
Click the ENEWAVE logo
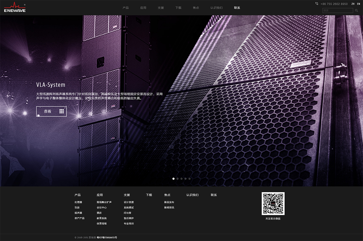(x=15, y=7)
